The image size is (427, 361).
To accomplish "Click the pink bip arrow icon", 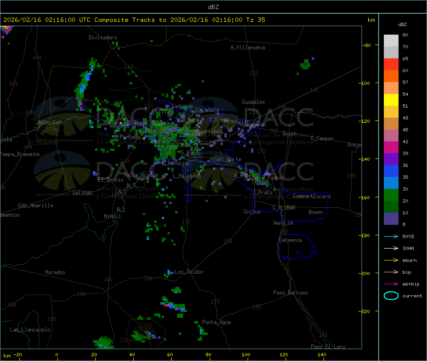I will [391, 272].
